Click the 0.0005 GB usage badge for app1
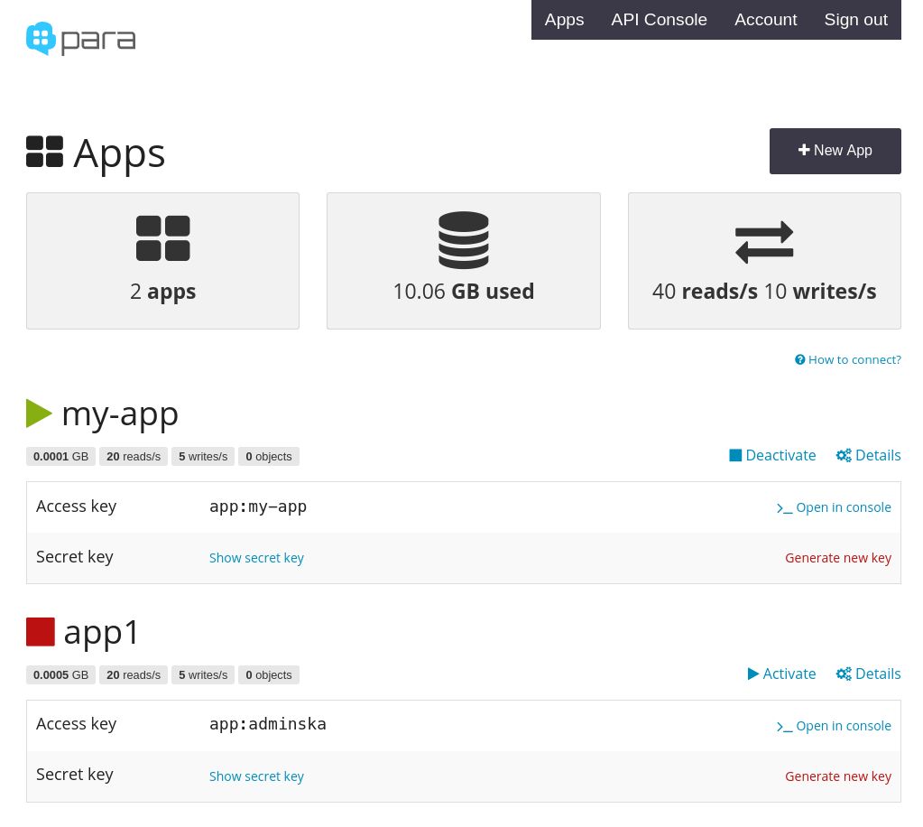The image size is (923, 827). coord(60,674)
